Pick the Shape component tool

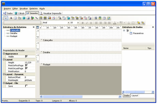pos(32,18)
